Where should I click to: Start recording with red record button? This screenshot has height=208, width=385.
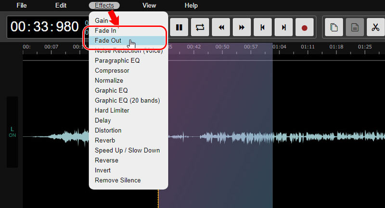[x=304, y=27]
